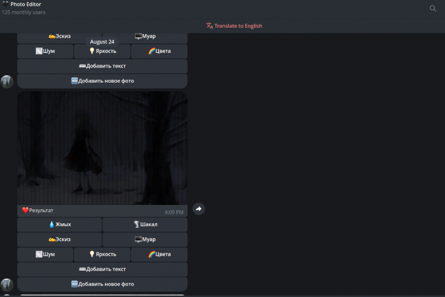Apply the Жмых effect
445x297 pixels.
[x=60, y=225]
